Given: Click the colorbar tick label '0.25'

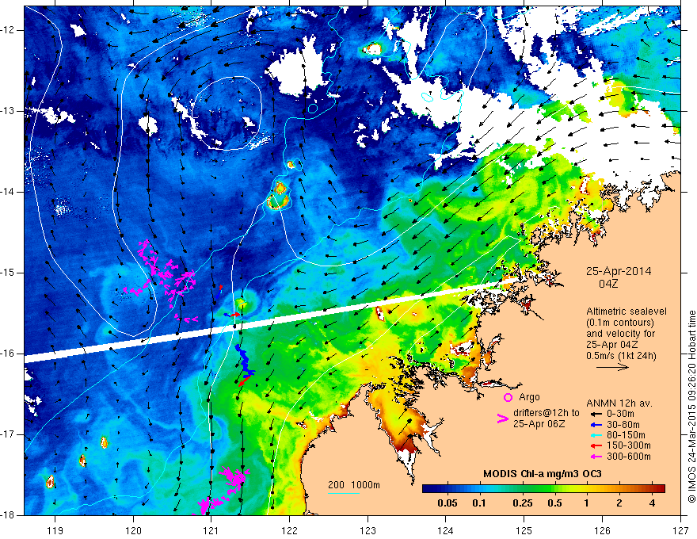Looking at the screenshot, I should point(522,503).
